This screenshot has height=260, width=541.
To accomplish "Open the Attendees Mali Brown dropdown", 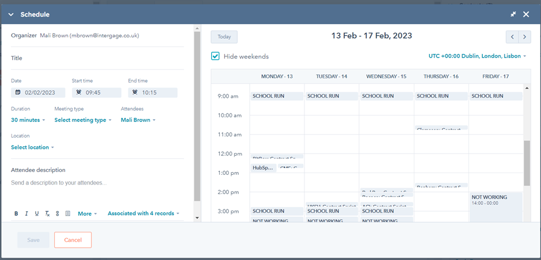I will point(138,120).
